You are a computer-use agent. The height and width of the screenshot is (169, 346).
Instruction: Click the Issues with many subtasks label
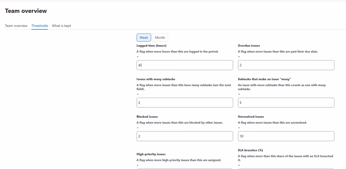156,79
